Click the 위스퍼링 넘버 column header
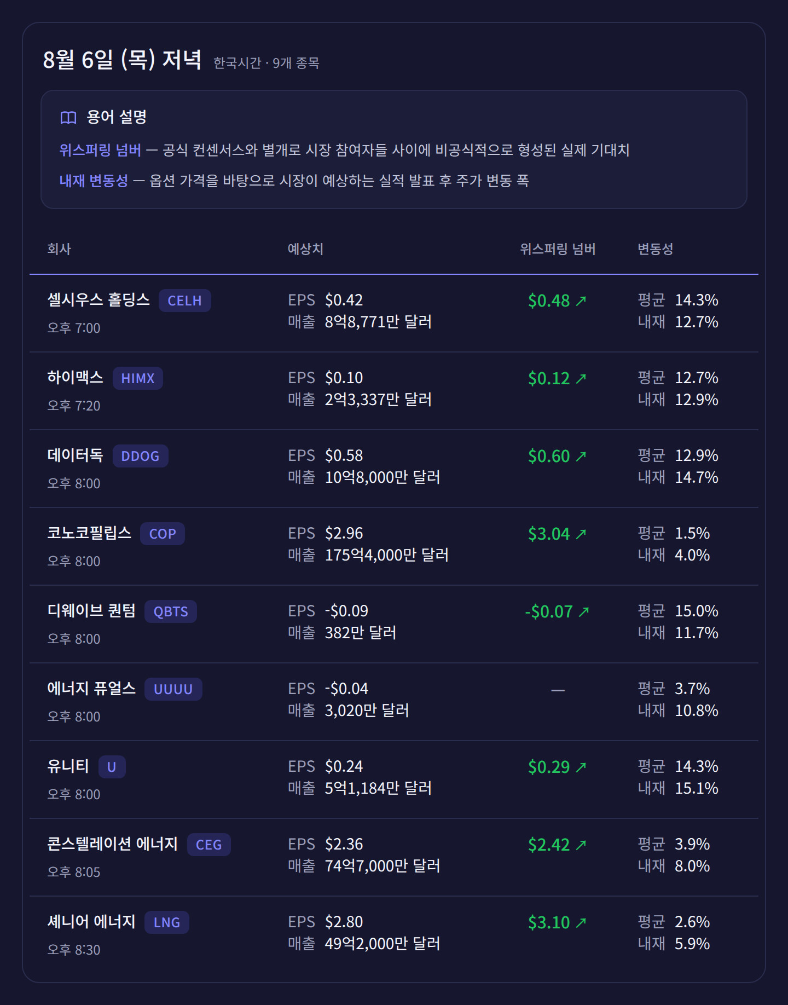Viewport: 788px width, 1005px height. pos(558,249)
